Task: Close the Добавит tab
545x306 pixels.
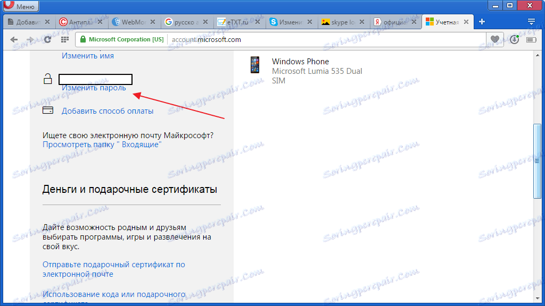Action: point(47,22)
